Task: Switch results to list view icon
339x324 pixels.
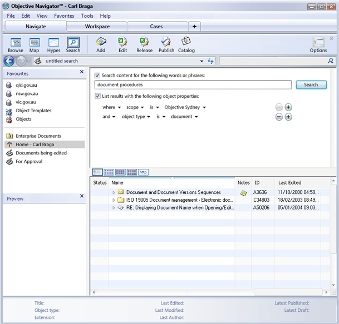Action: pyautogui.click(x=97, y=172)
